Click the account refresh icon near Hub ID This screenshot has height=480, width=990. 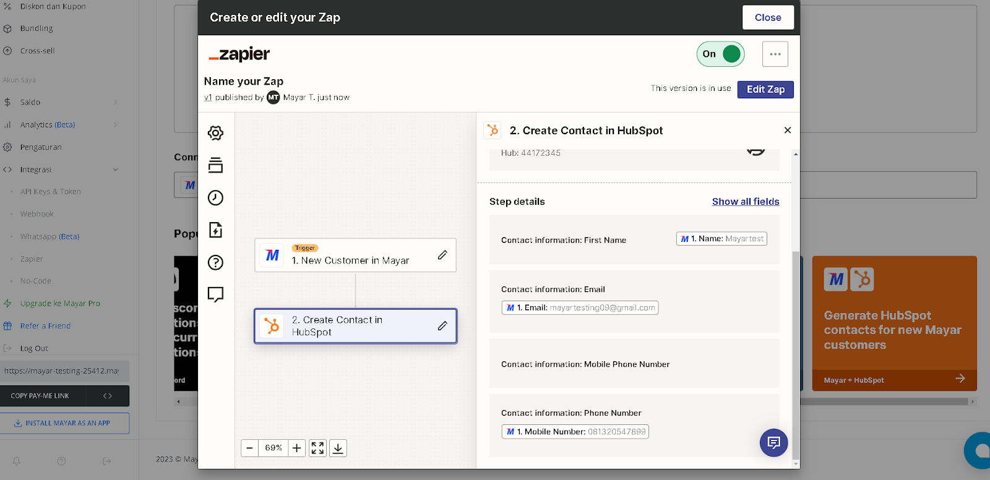tap(755, 150)
